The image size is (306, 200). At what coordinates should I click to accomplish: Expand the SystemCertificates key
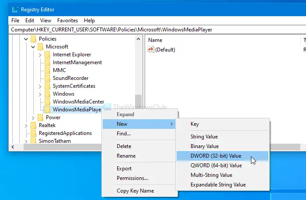[x=40, y=86]
